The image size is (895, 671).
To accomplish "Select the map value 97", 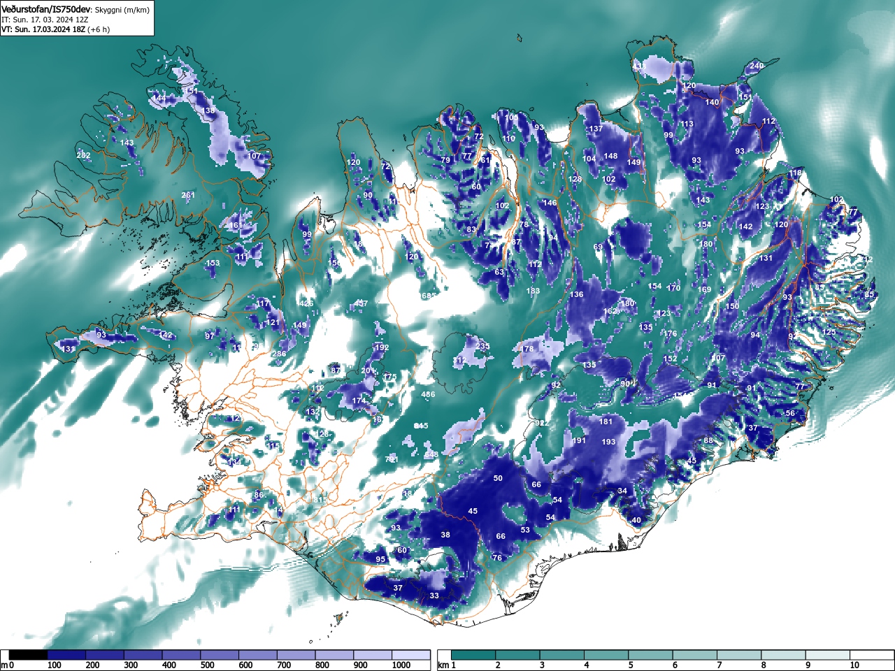I will tap(209, 337).
